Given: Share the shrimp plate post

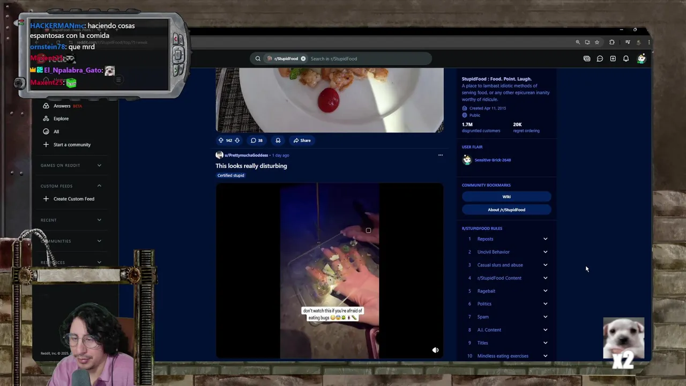Looking at the screenshot, I should click(302, 140).
